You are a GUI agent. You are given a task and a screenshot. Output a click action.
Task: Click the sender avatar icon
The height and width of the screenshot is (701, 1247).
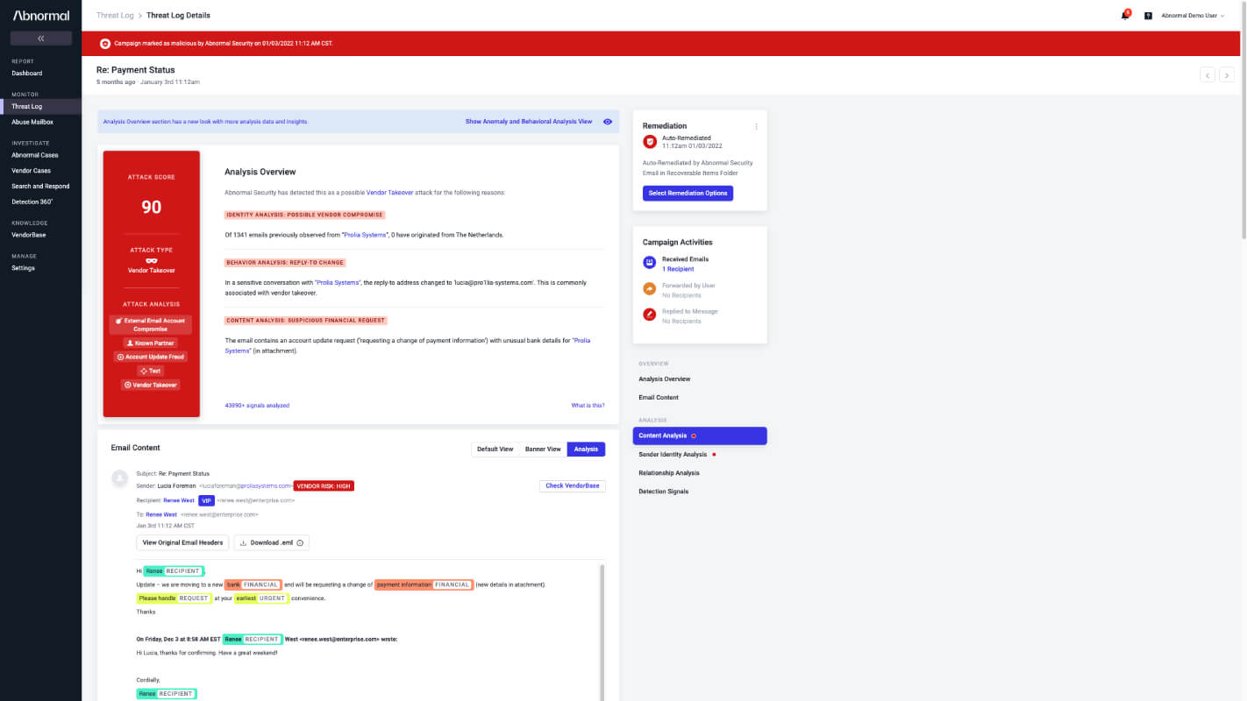[x=119, y=478]
